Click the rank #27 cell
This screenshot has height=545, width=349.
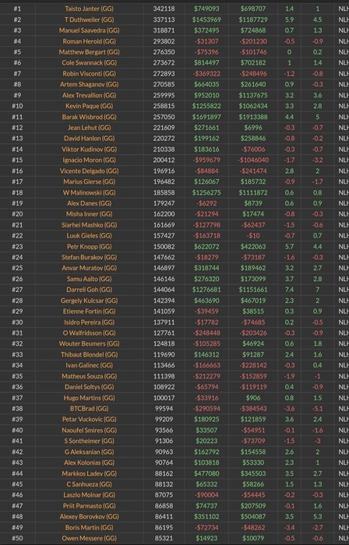[17, 290]
